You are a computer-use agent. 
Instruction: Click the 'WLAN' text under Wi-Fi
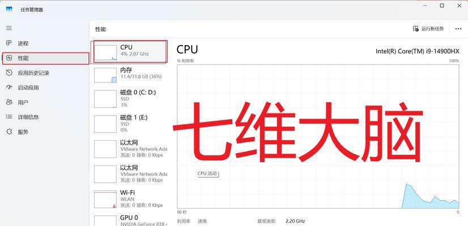click(x=127, y=199)
